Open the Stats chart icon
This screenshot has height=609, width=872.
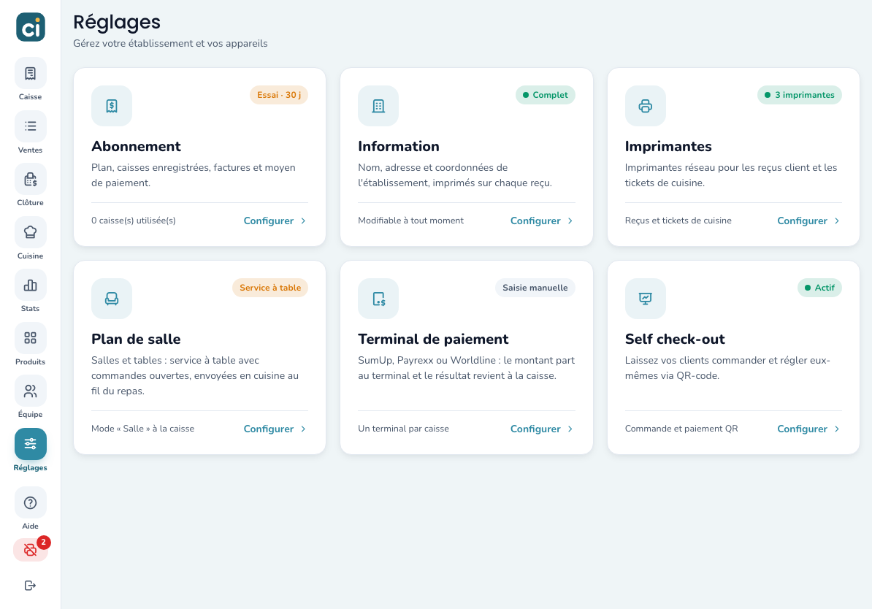(31, 286)
